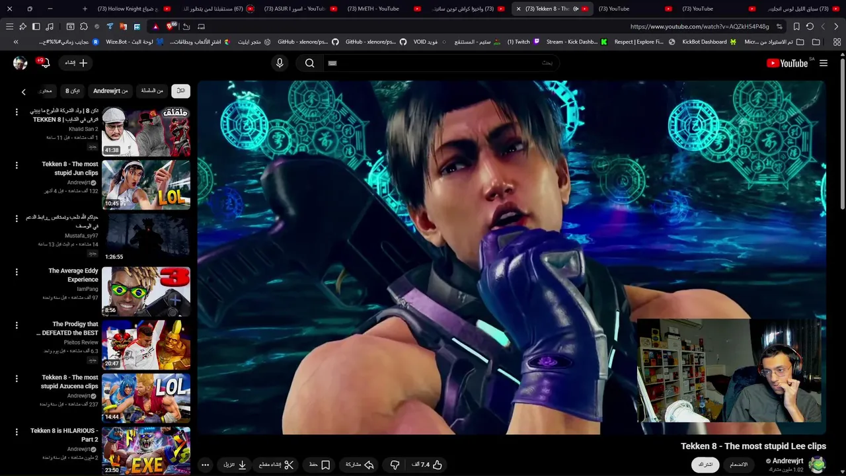Toggle the browser sidebar panel icon
Image resolution: width=846 pixels, height=476 pixels.
coord(36,26)
